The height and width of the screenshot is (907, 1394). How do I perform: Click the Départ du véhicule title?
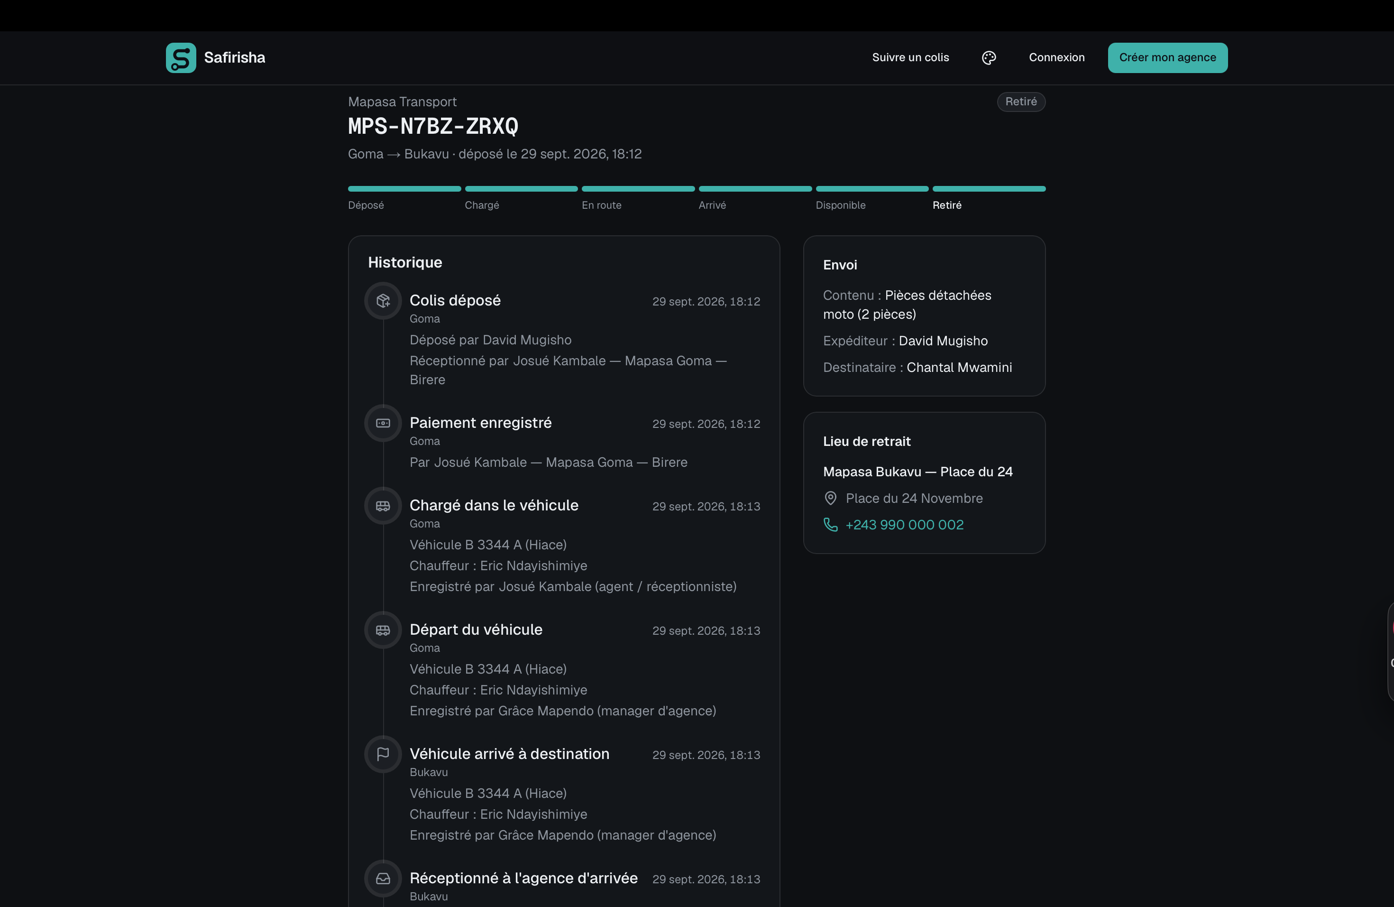[x=476, y=629]
